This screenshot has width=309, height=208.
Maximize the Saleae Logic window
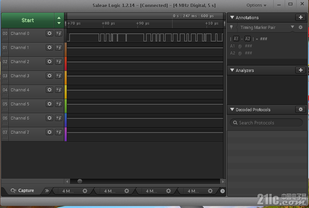(x=290, y=4)
